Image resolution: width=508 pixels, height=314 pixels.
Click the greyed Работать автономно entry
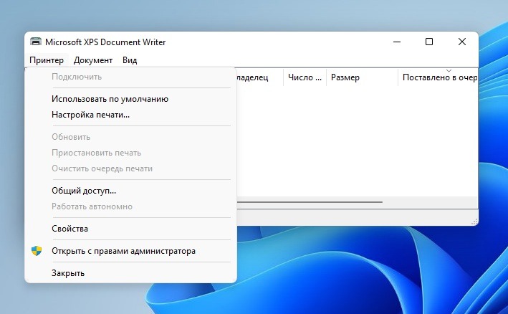coord(130,206)
